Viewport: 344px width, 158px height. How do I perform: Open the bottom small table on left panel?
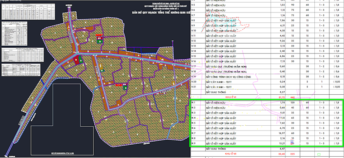(x=21, y=70)
